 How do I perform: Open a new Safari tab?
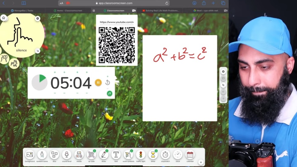click(x=213, y=3)
